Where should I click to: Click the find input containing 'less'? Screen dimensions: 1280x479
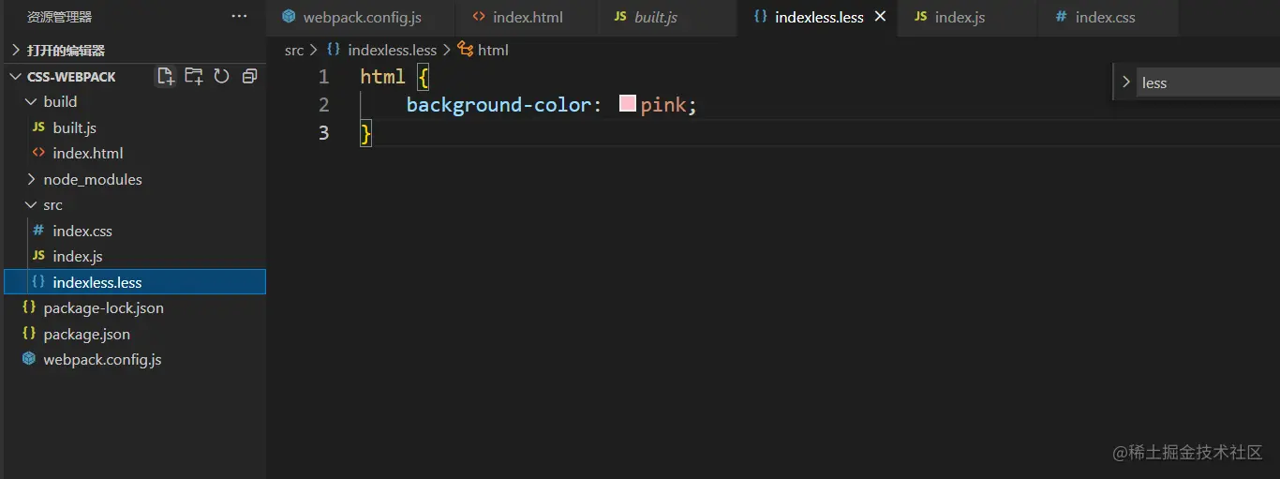click(x=1209, y=82)
